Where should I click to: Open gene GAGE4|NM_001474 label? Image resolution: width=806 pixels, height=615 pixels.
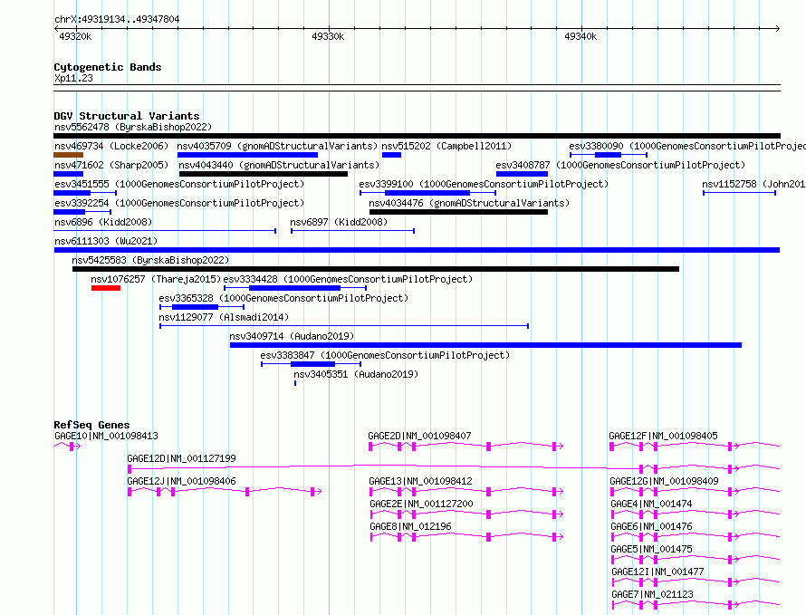(x=651, y=504)
